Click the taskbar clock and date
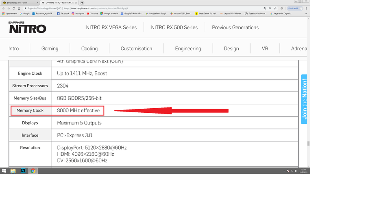This screenshot has width=366, height=204. (303, 171)
